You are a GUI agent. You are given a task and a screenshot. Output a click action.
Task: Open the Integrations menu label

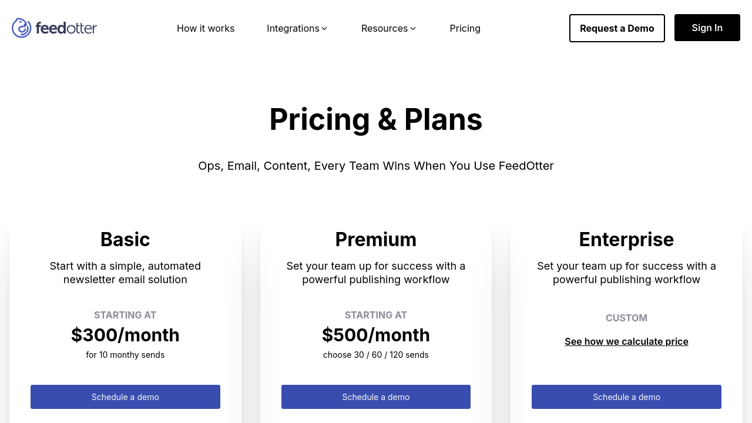click(293, 28)
